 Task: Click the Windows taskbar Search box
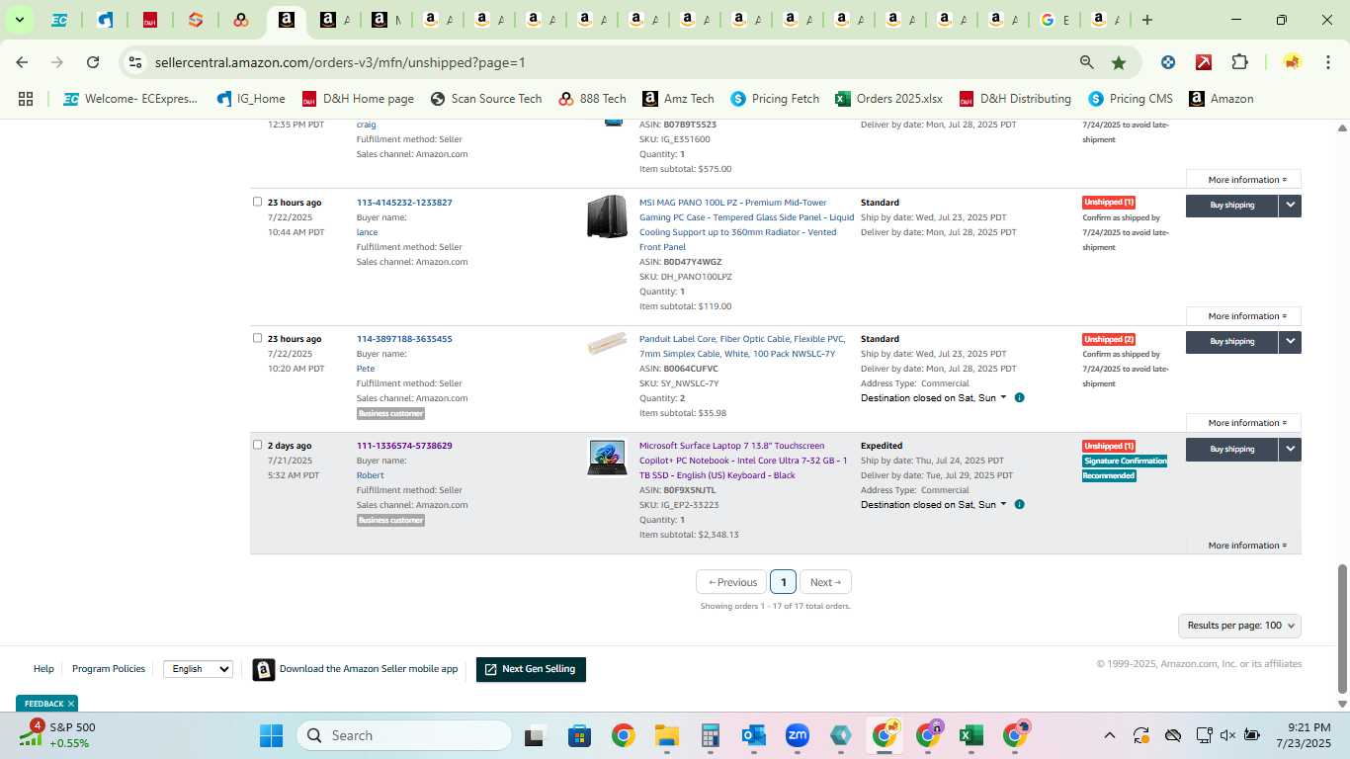[404, 735]
